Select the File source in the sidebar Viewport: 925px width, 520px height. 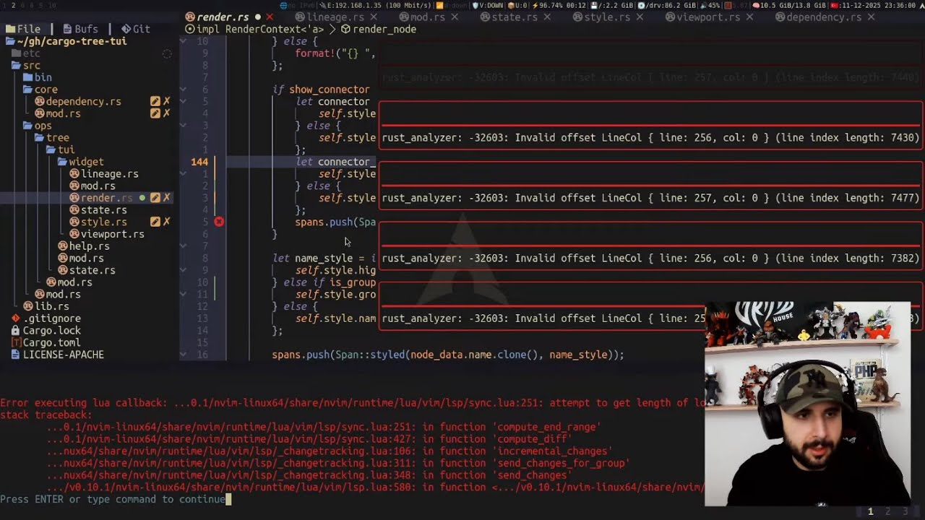(x=22, y=29)
